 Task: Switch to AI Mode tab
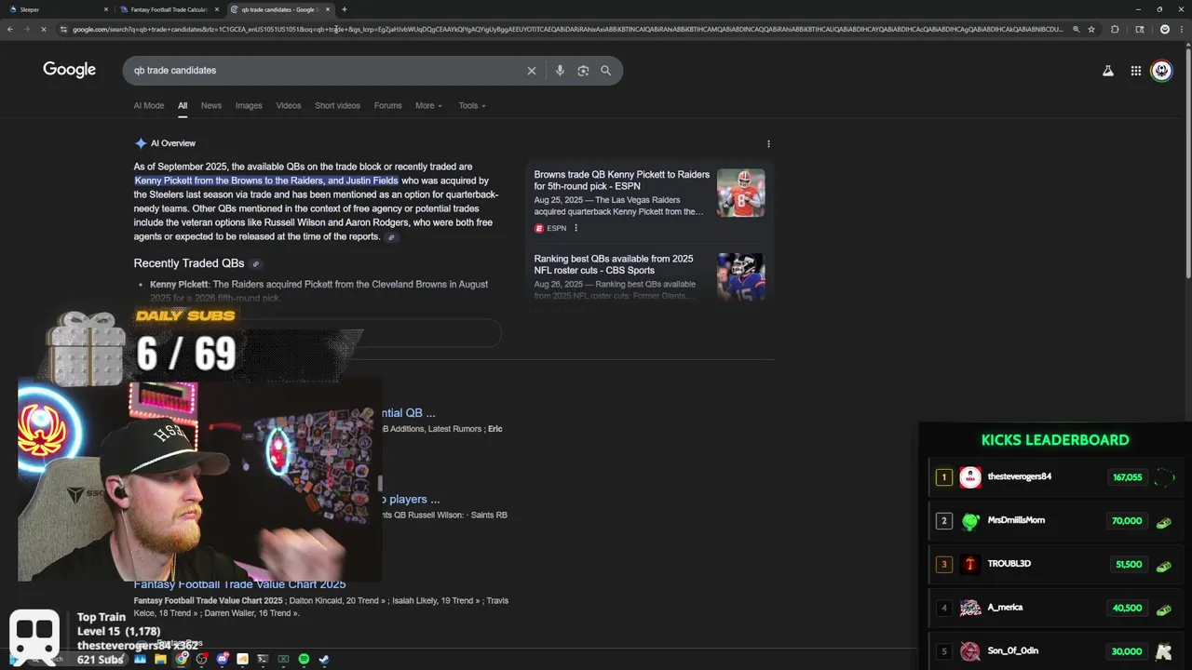148,105
